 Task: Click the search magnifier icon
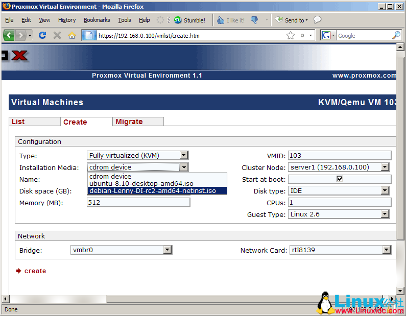coord(396,35)
